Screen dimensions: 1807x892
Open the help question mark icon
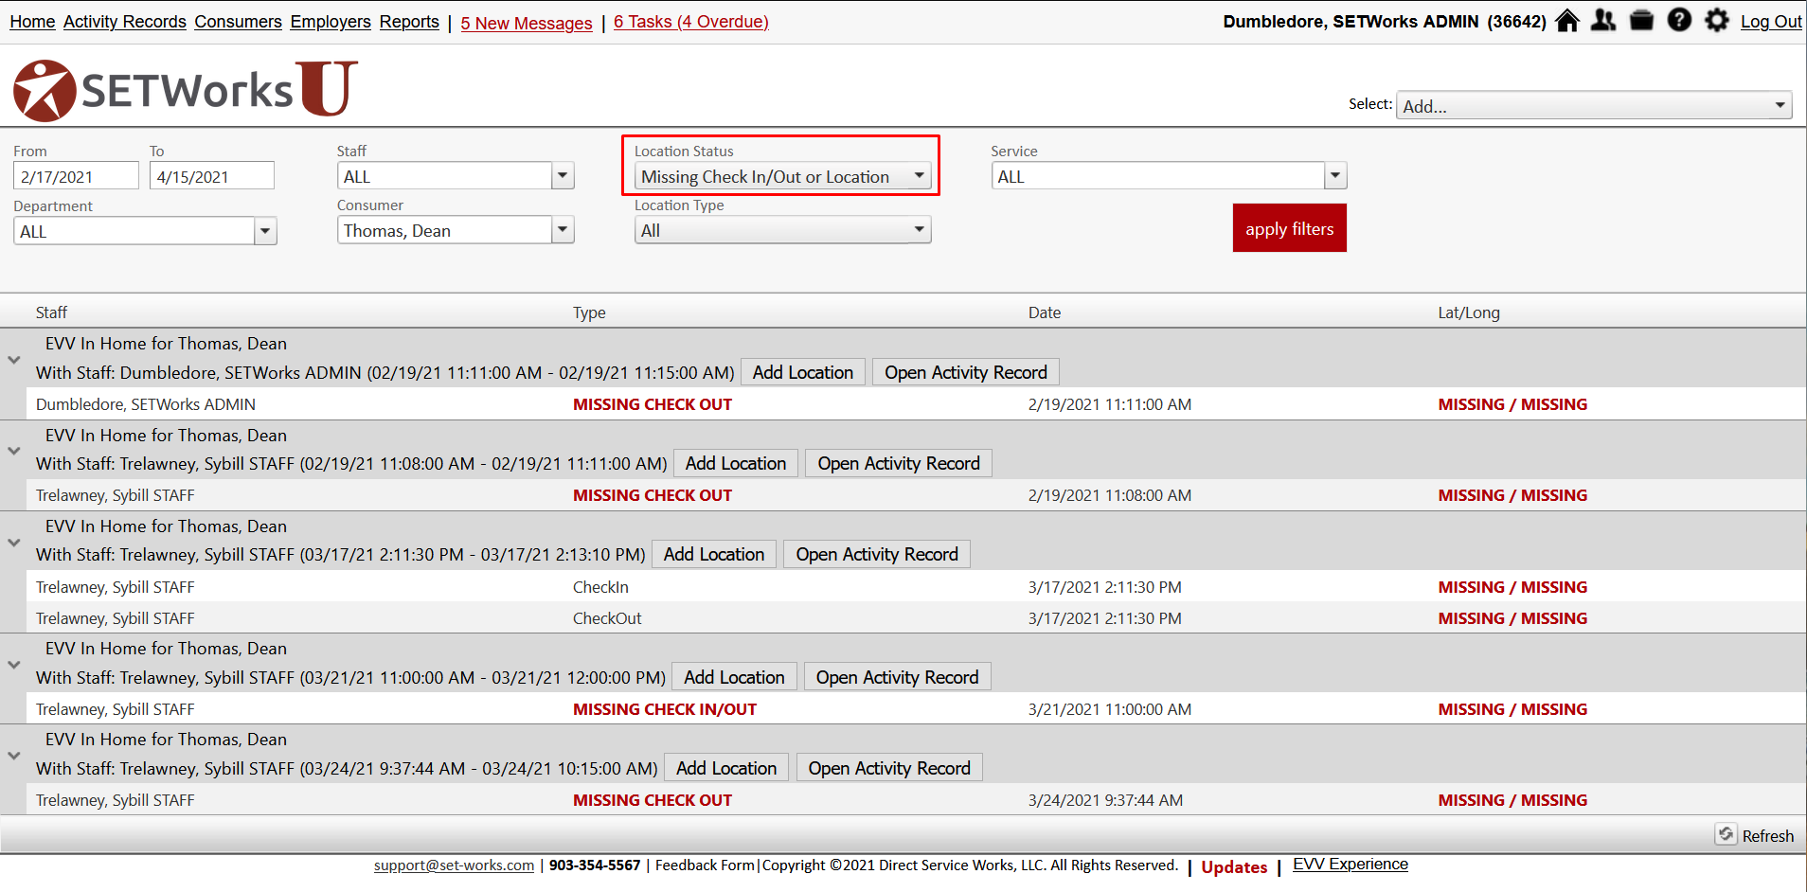point(1679,20)
